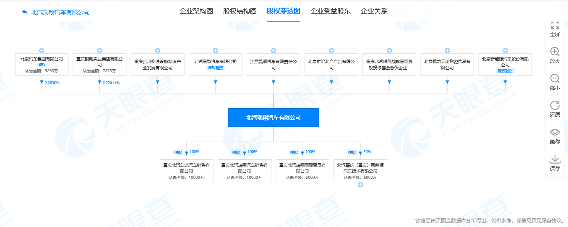
Task: Click the 重庆北汽瑞翔国际贸易有限公司 node
Action: [302, 168]
